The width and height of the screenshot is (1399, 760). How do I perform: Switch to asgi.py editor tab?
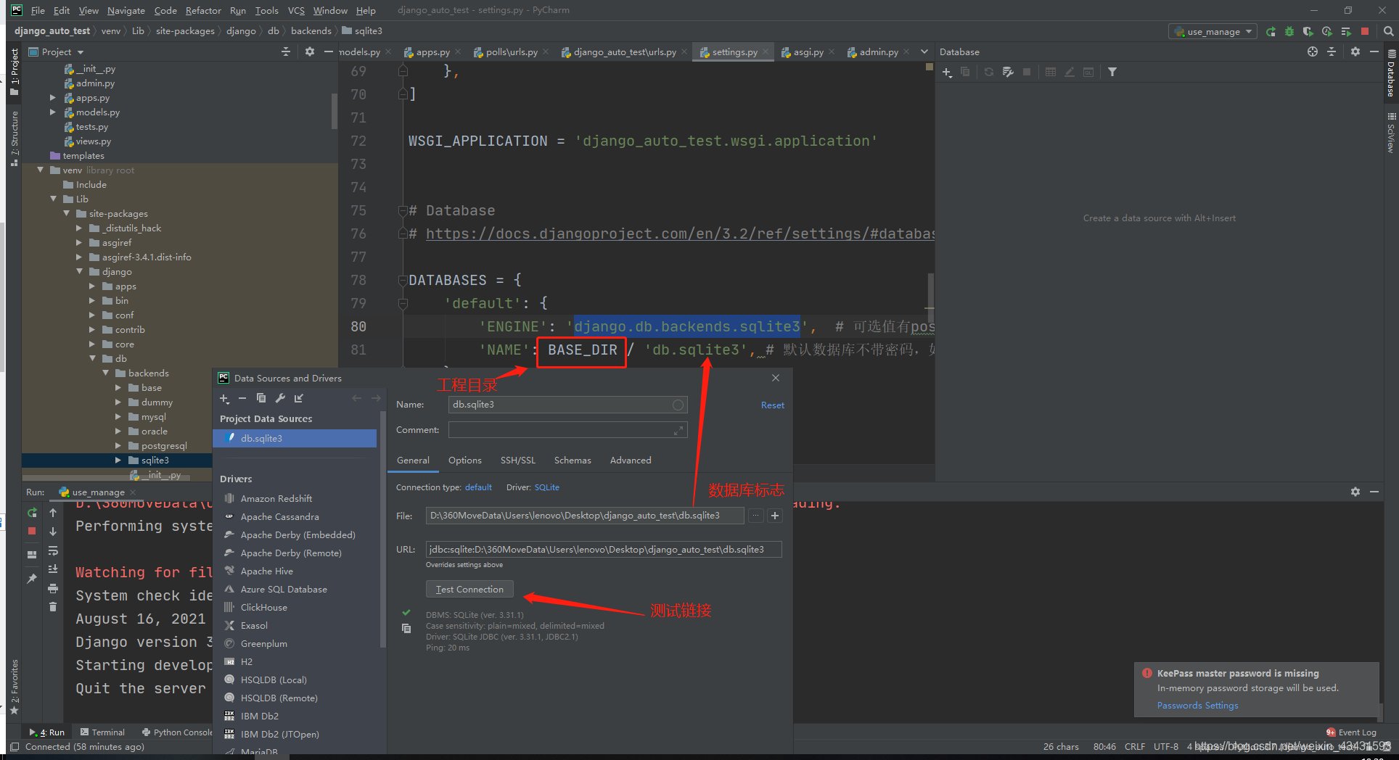808,52
